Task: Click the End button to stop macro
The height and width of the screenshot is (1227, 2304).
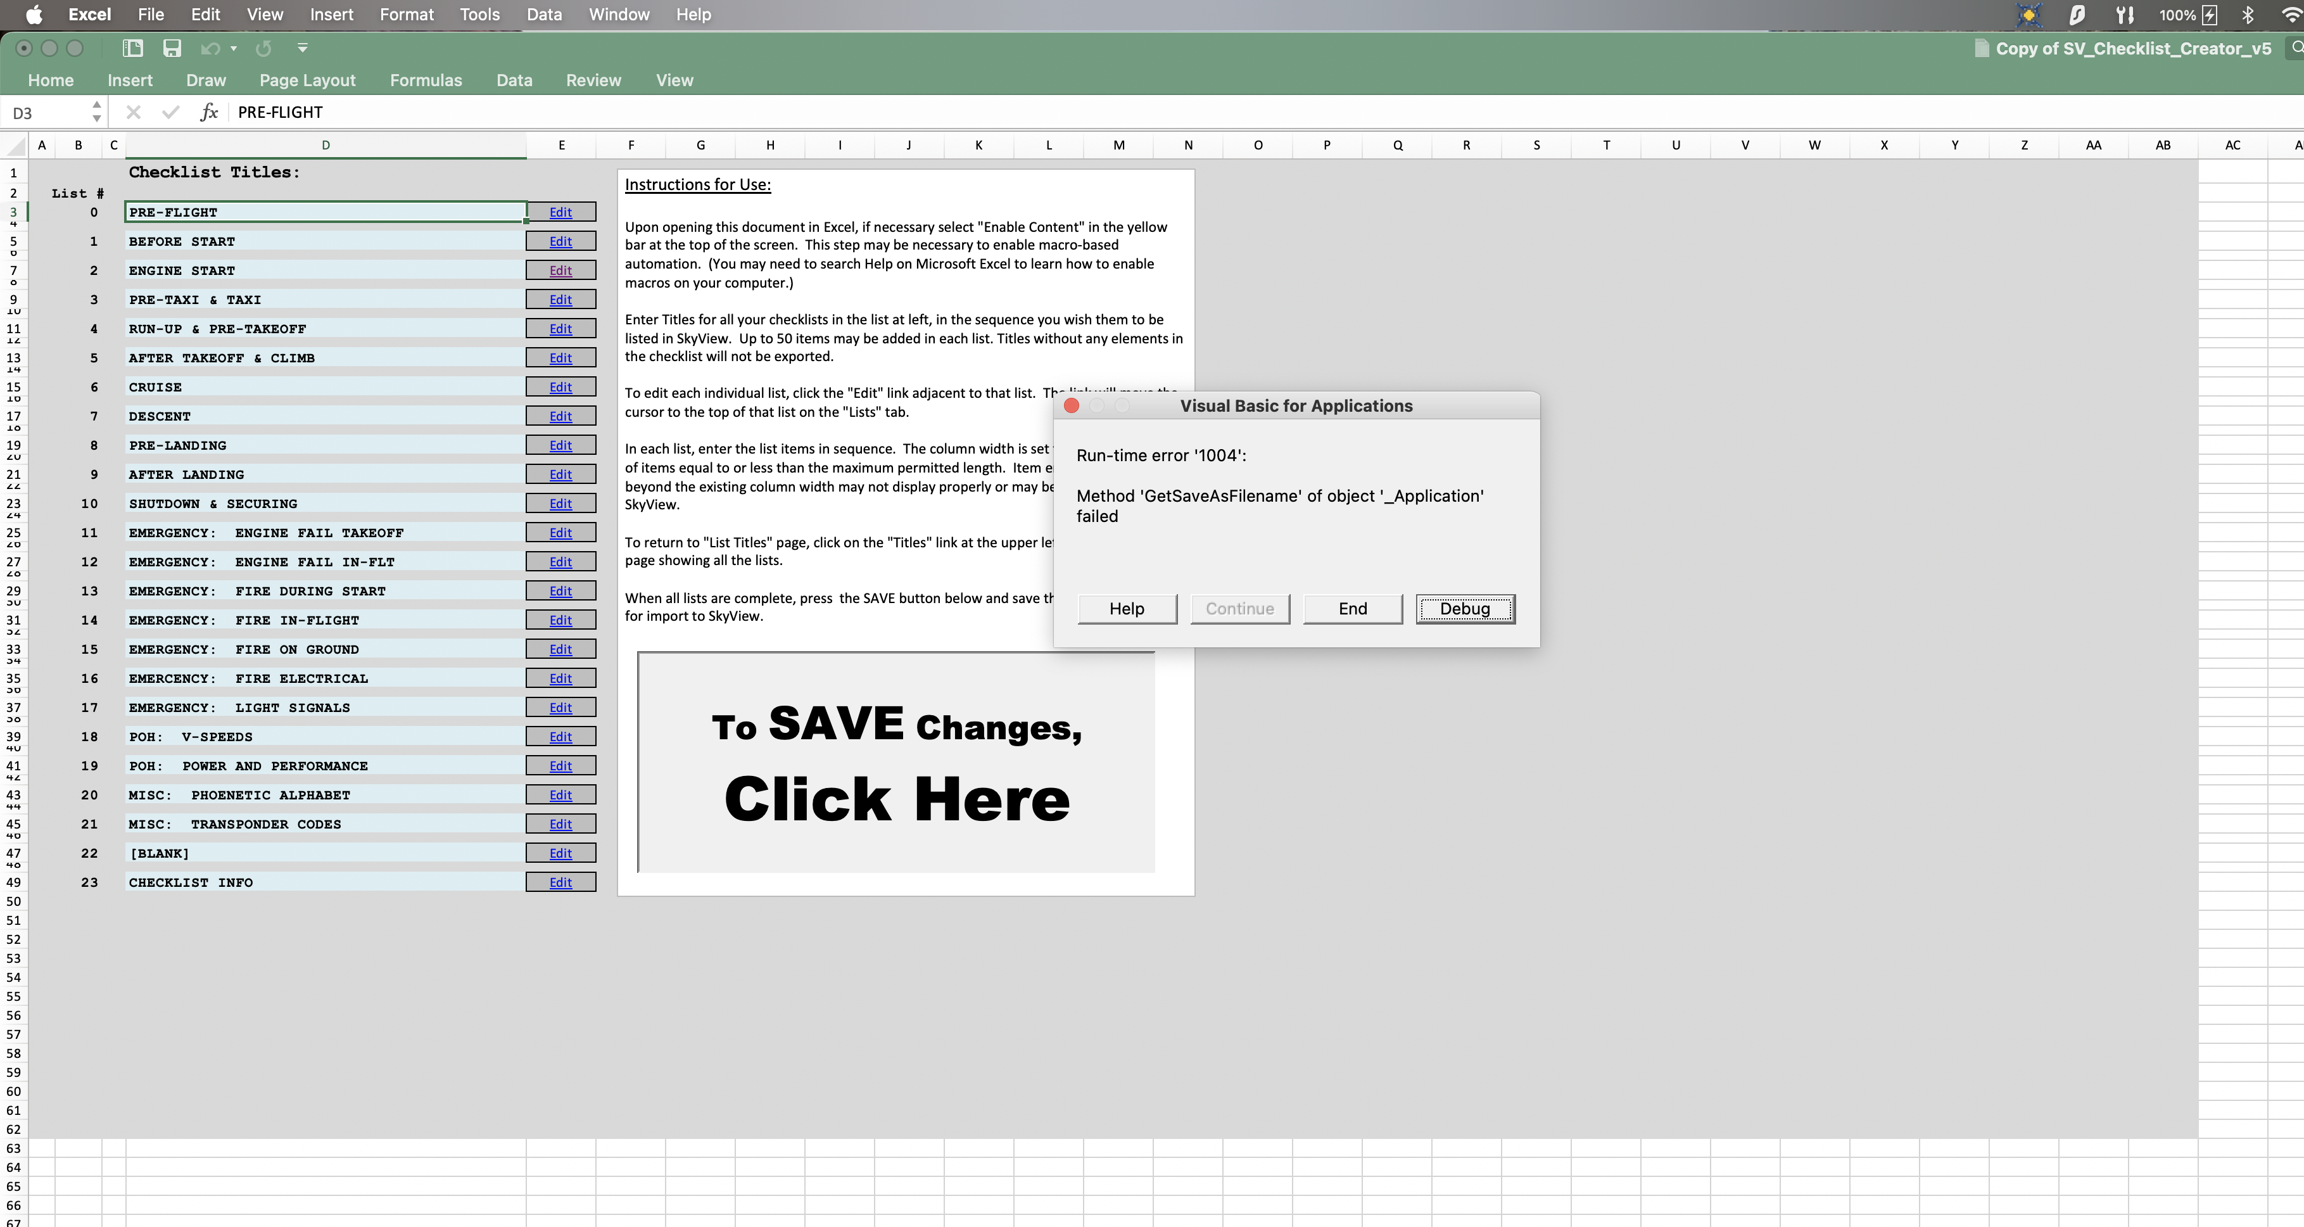Action: pyautogui.click(x=1351, y=607)
